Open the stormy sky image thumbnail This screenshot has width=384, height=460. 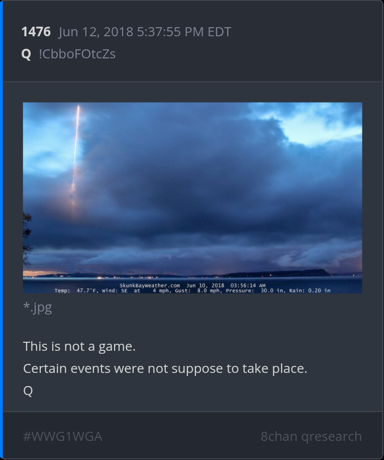pos(193,198)
